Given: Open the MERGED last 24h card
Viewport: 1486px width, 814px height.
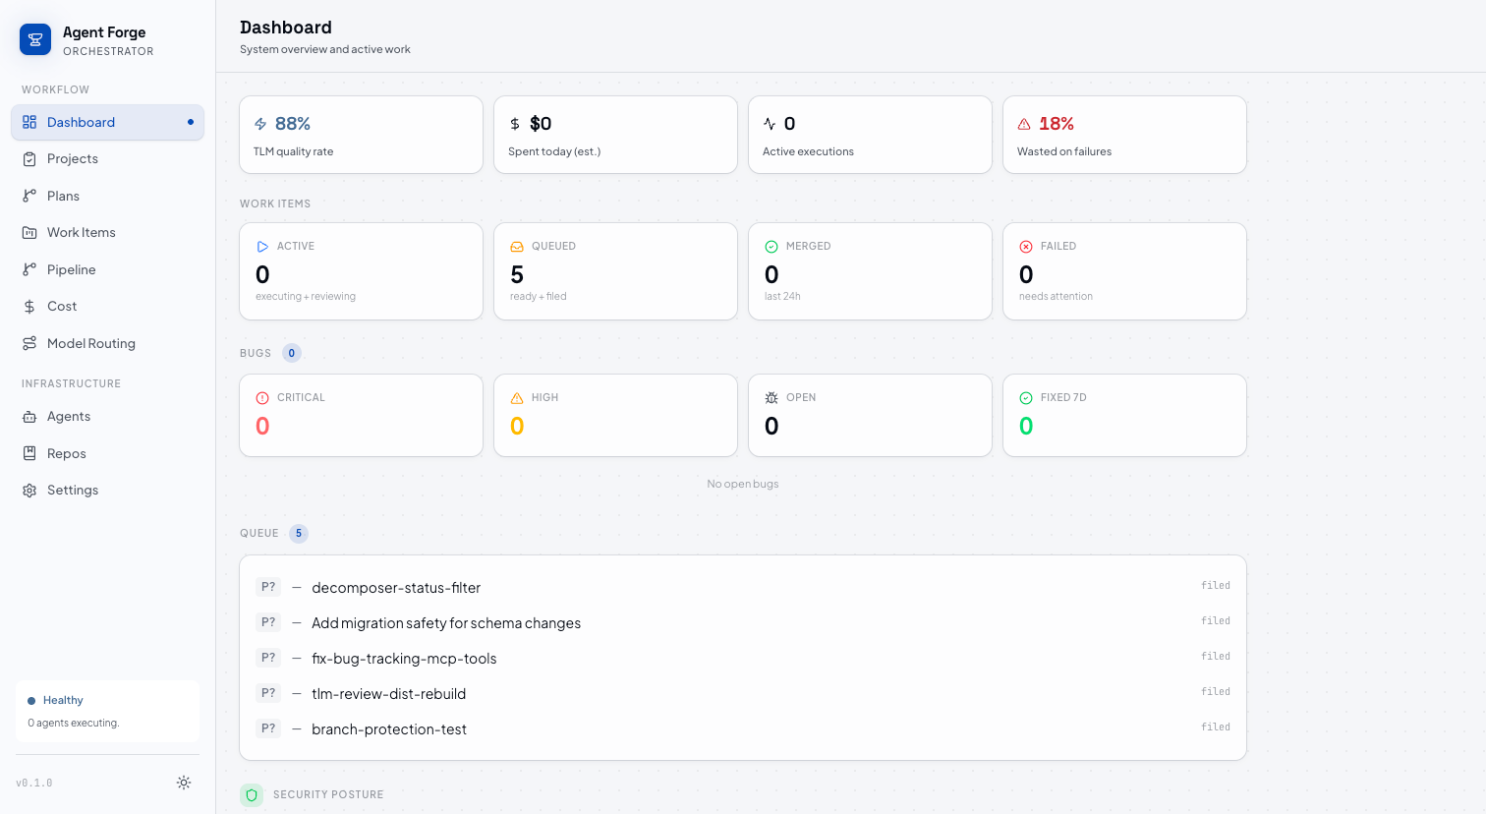Looking at the screenshot, I should pos(870,271).
